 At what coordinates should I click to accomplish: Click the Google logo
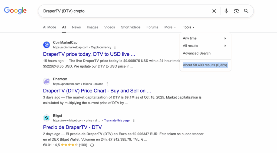click(15, 11)
